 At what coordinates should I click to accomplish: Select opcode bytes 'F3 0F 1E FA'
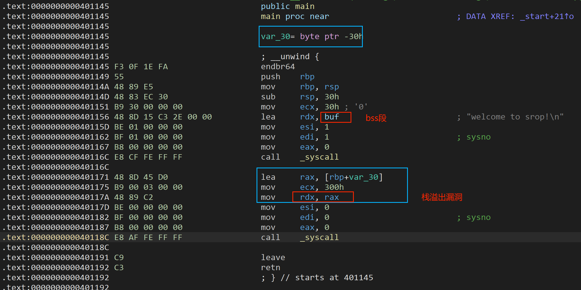tap(141, 67)
